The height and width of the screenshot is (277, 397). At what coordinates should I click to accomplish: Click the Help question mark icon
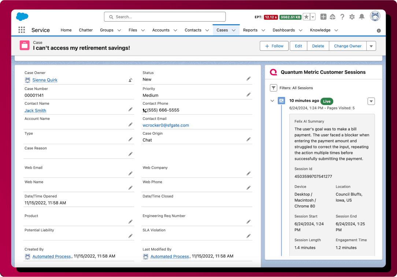coord(342,17)
